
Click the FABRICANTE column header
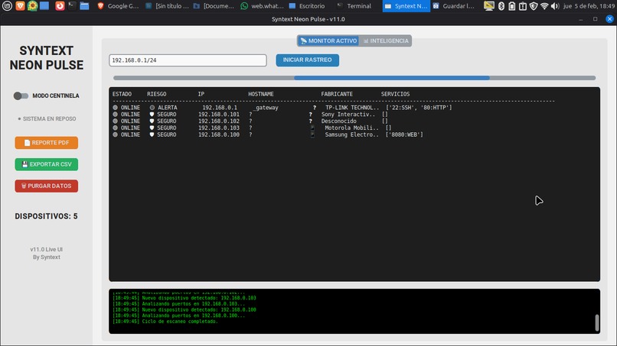(x=337, y=94)
